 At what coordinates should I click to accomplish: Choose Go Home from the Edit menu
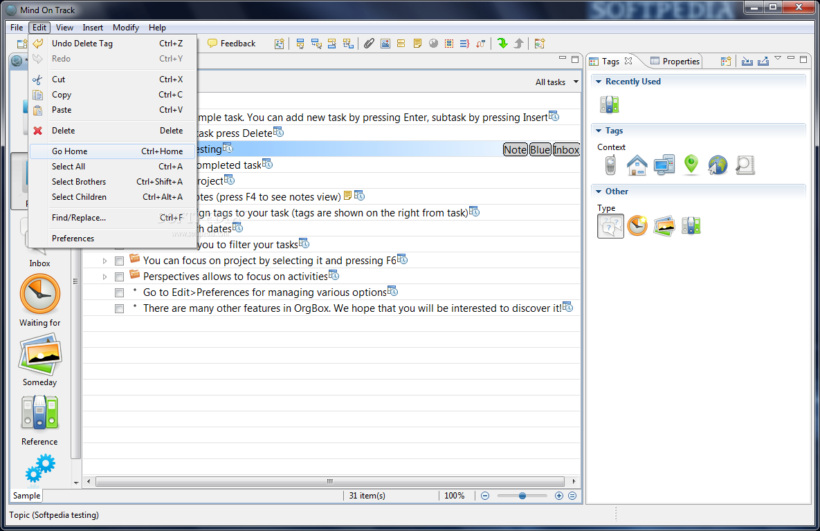tap(112, 151)
